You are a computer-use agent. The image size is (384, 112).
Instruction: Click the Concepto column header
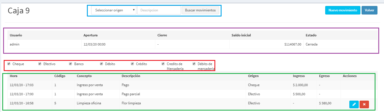point(84,76)
